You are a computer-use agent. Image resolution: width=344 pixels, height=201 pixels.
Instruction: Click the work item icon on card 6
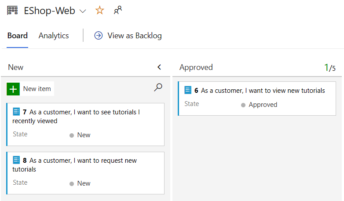tap(188, 90)
